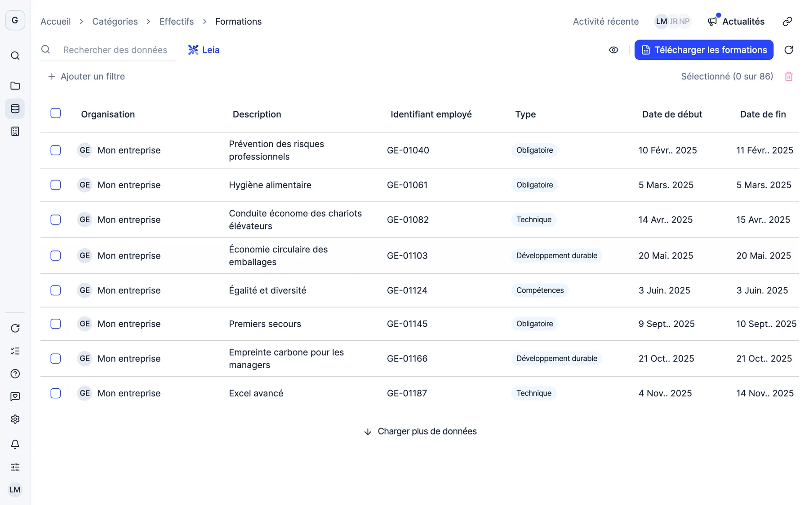Open the search icon in the sidebar
The image size is (809, 505).
(x=15, y=56)
